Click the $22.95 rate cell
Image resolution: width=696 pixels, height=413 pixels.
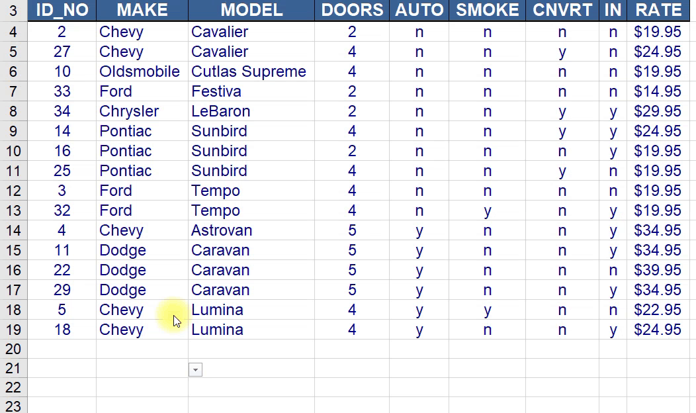tap(658, 310)
